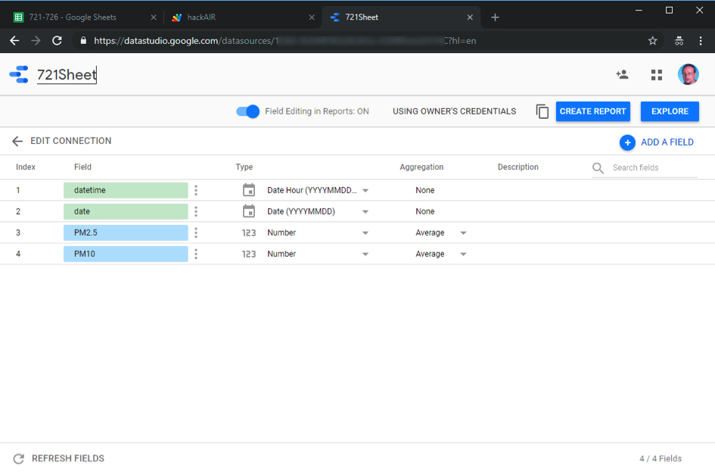Expand type dropdown for date field
The height and width of the screenshot is (475, 715).
[365, 212]
